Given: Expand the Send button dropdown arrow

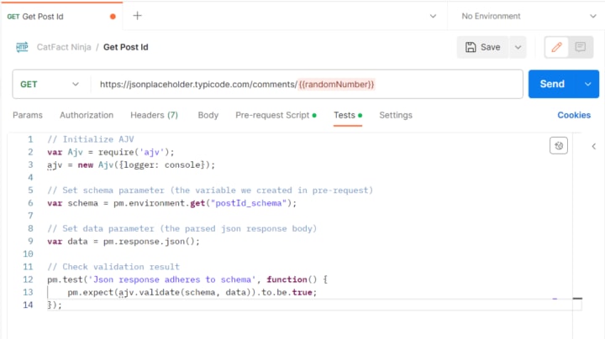Looking at the screenshot, I should [587, 84].
